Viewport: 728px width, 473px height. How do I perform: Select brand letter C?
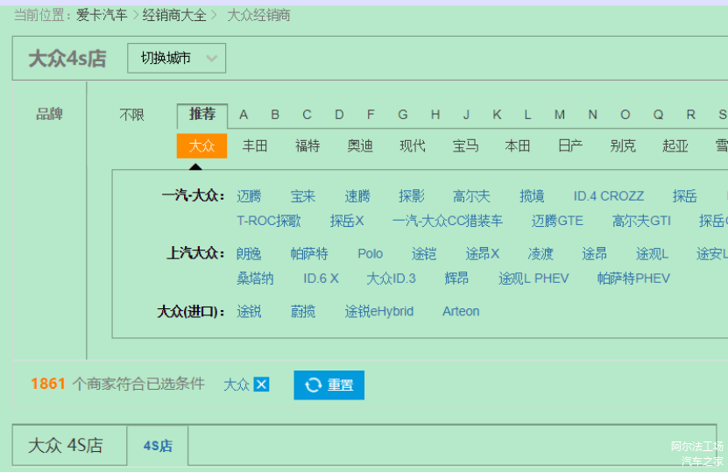pyautogui.click(x=307, y=115)
